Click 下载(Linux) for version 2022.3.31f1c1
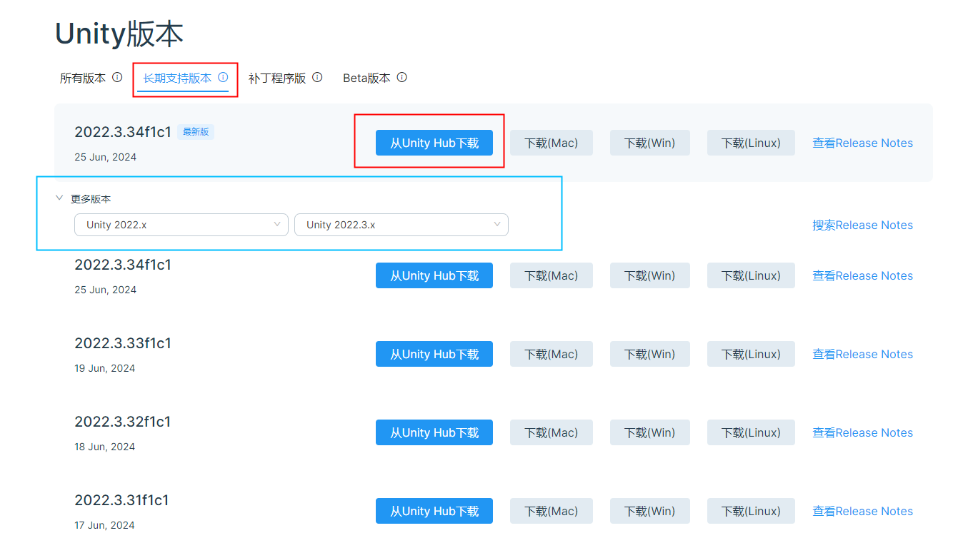The image size is (963, 533). coord(751,511)
